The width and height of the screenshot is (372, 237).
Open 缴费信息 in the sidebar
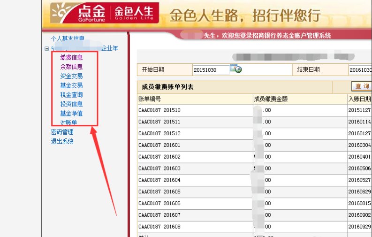[71, 57]
